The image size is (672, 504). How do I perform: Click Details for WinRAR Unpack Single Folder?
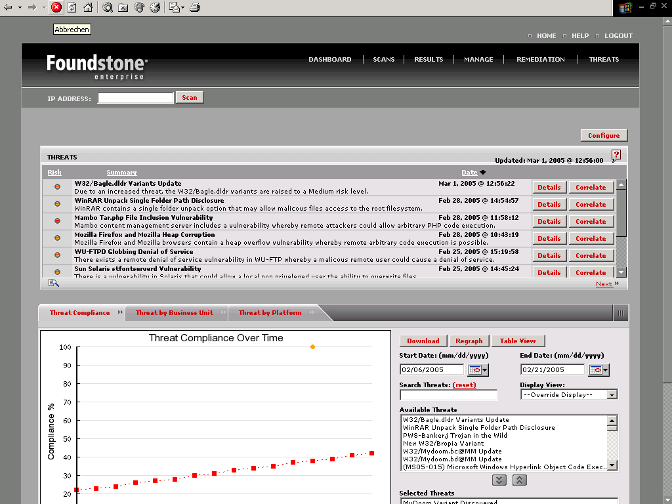(549, 205)
